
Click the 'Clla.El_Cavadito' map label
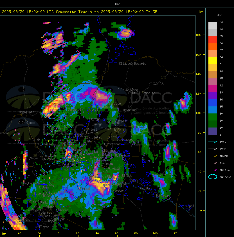(x=142, y=93)
